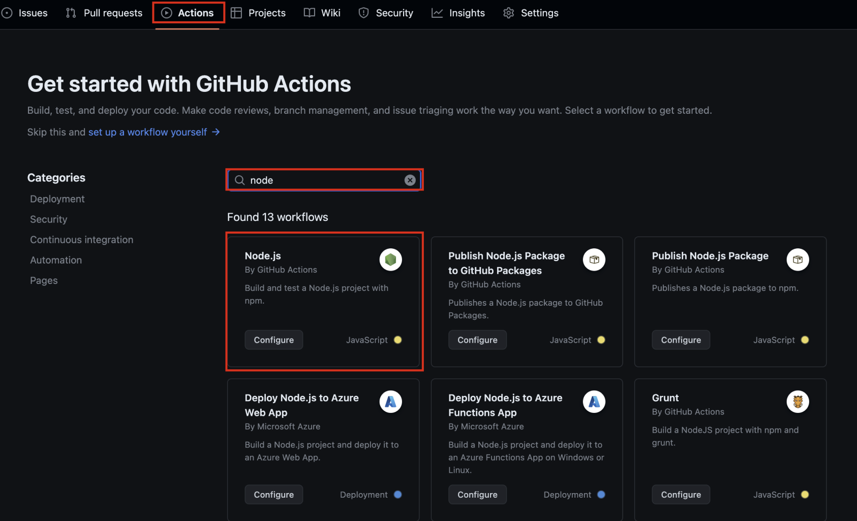Select the Continuous integration category
The image size is (857, 521).
pos(82,240)
